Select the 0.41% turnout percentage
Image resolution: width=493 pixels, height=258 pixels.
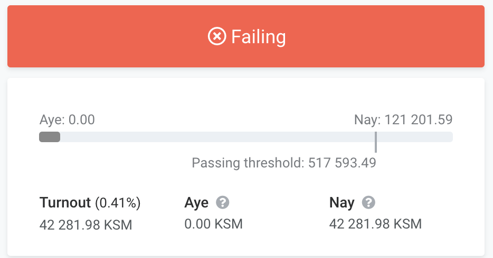point(118,203)
